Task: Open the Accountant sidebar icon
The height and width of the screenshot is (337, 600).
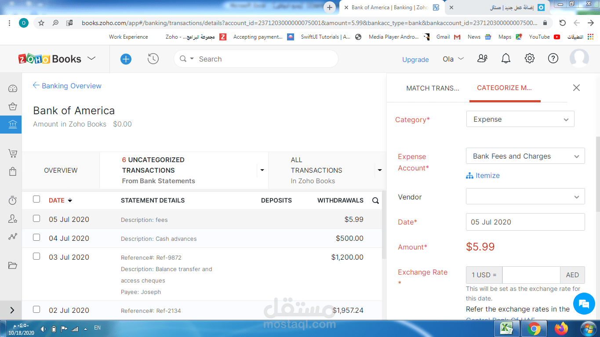Action: pos(13,218)
